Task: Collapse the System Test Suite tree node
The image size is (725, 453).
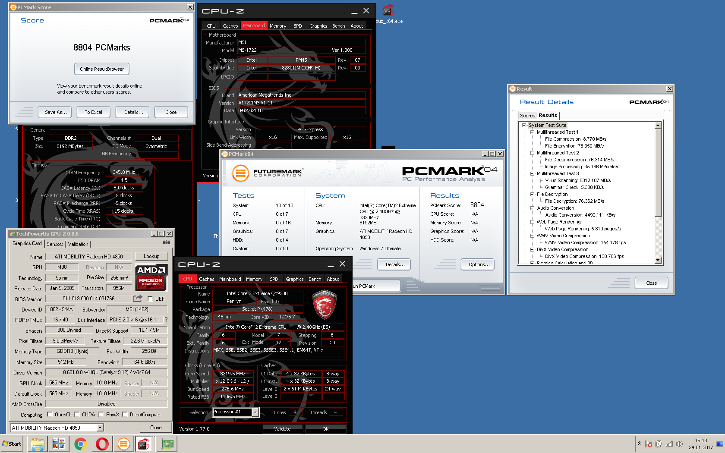Action: (524, 125)
